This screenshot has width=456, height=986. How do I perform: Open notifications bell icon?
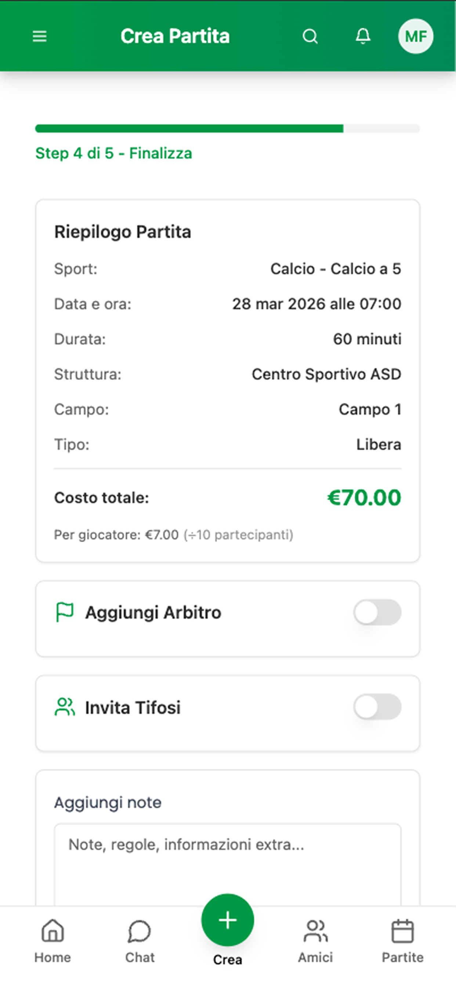click(363, 36)
